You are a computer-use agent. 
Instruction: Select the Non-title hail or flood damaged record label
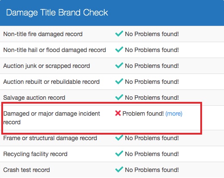click(x=55, y=50)
